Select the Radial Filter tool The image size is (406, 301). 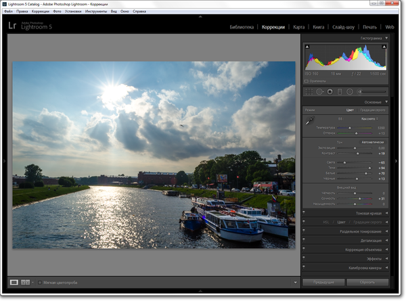pyautogui.click(x=350, y=91)
